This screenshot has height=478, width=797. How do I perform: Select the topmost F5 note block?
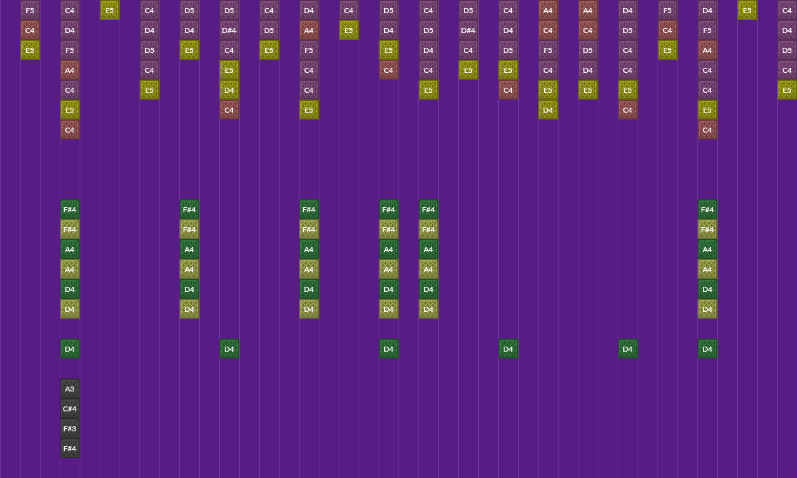29,10
